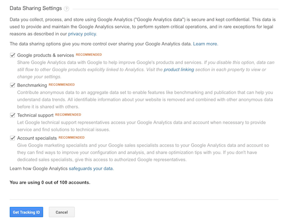Open the product linking link

[x=179, y=70]
